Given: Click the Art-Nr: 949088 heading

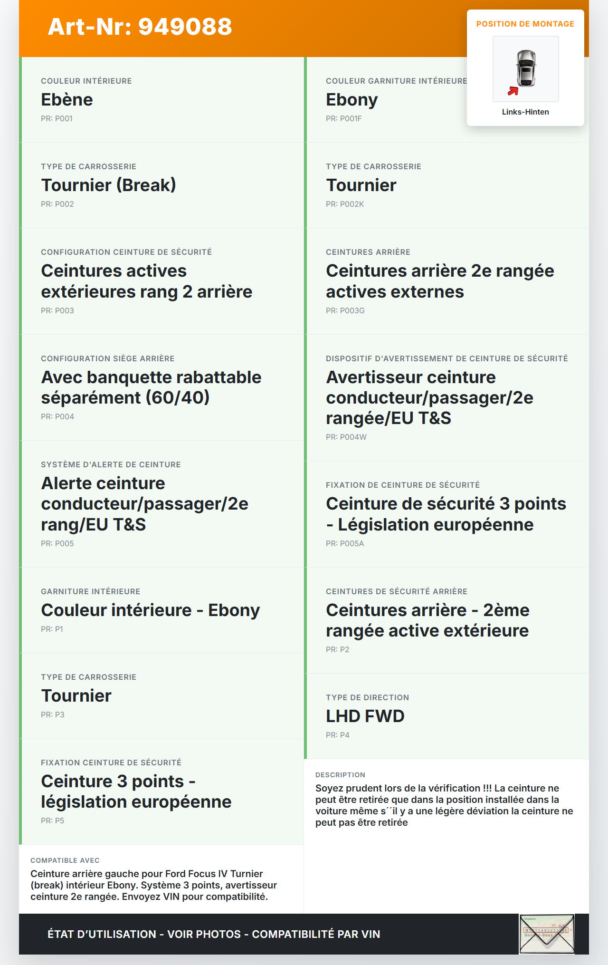Looking at the screenshot, I should click(140, 27).
